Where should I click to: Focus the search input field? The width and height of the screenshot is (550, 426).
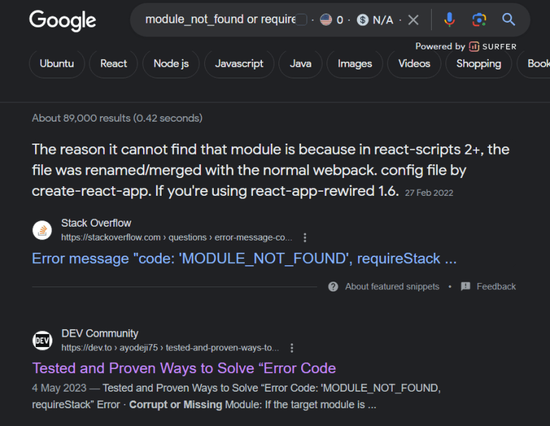point(220,20)
